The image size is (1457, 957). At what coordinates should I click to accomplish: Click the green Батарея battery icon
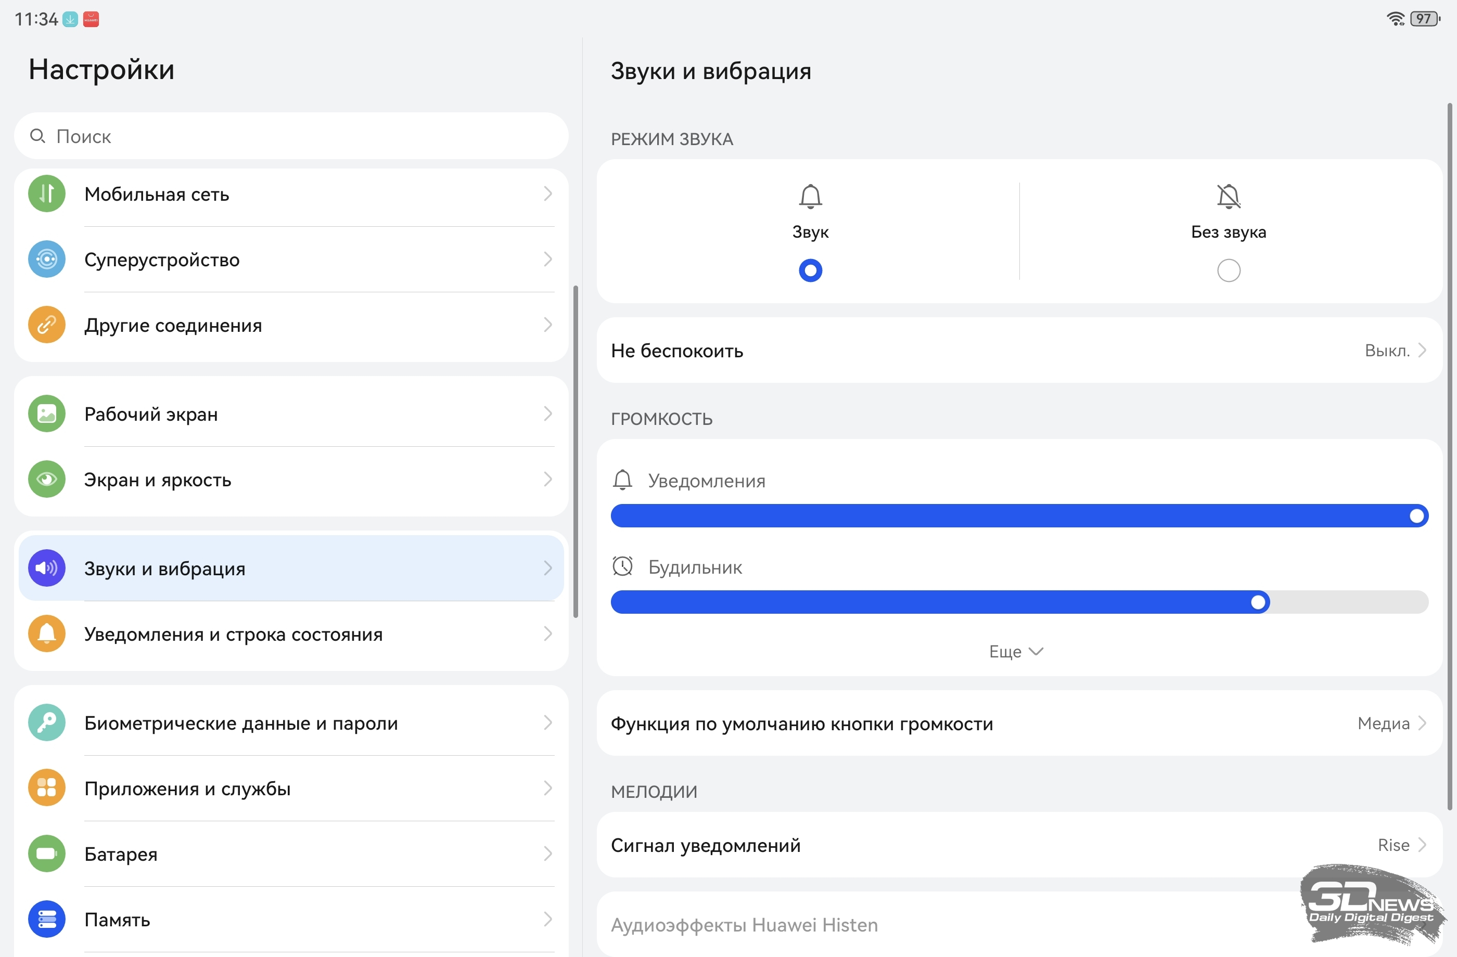coord(46,853)
